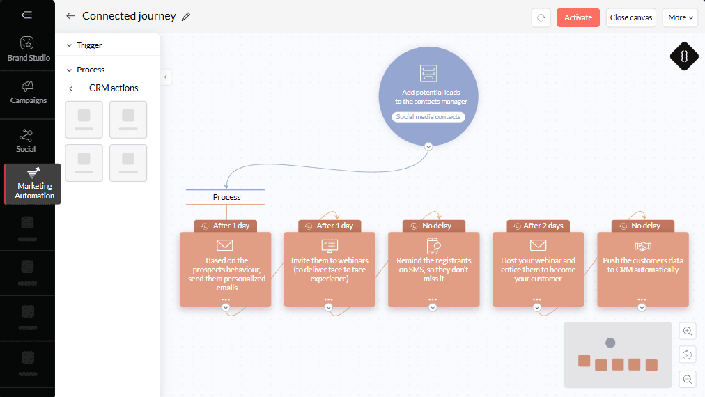Image resolution: width=705 pixels, height=397 pixels.
Task: Zoom out on the canvas
Action: (x=688, y=379)
